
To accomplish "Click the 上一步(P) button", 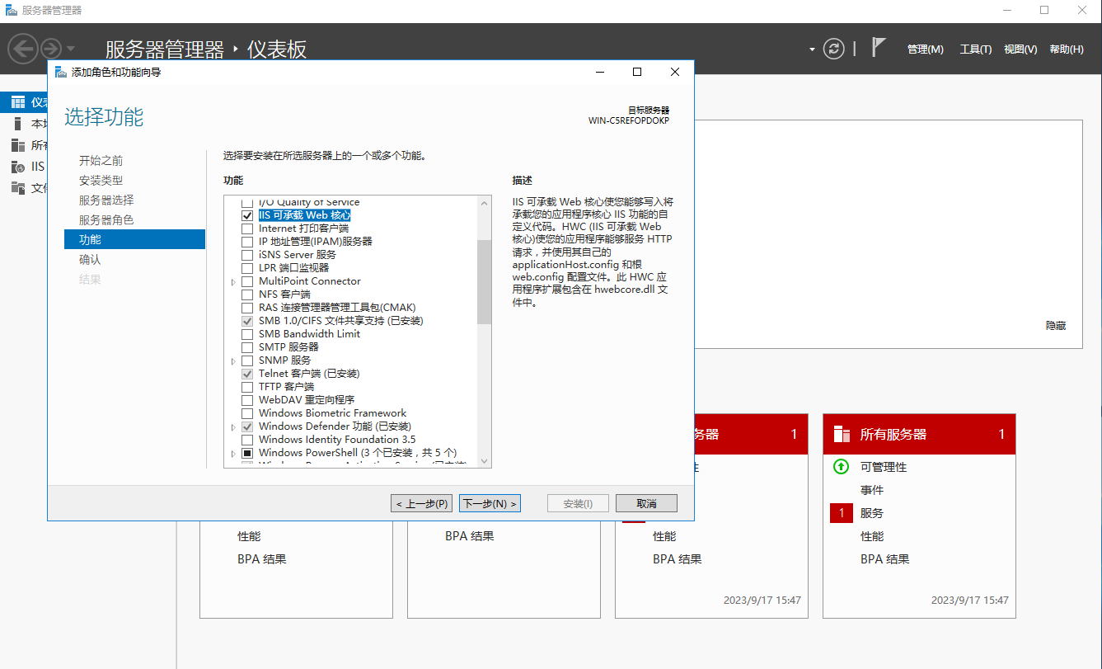I will point(422,503).
